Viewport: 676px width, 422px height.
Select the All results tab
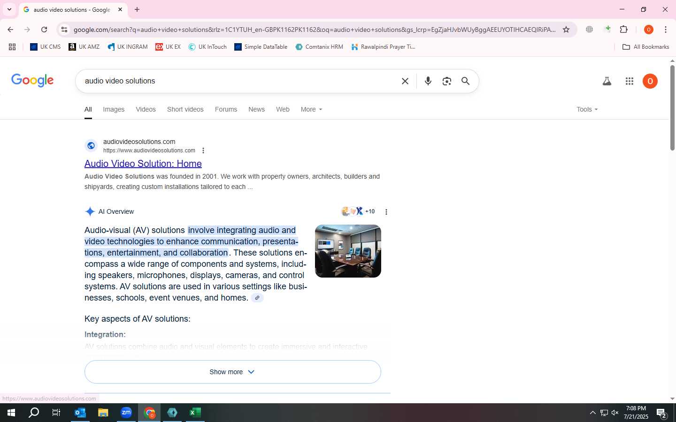pos(88,109)
